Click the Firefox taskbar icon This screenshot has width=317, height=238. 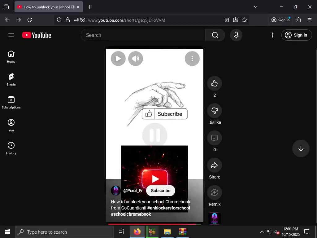[137, 232]
